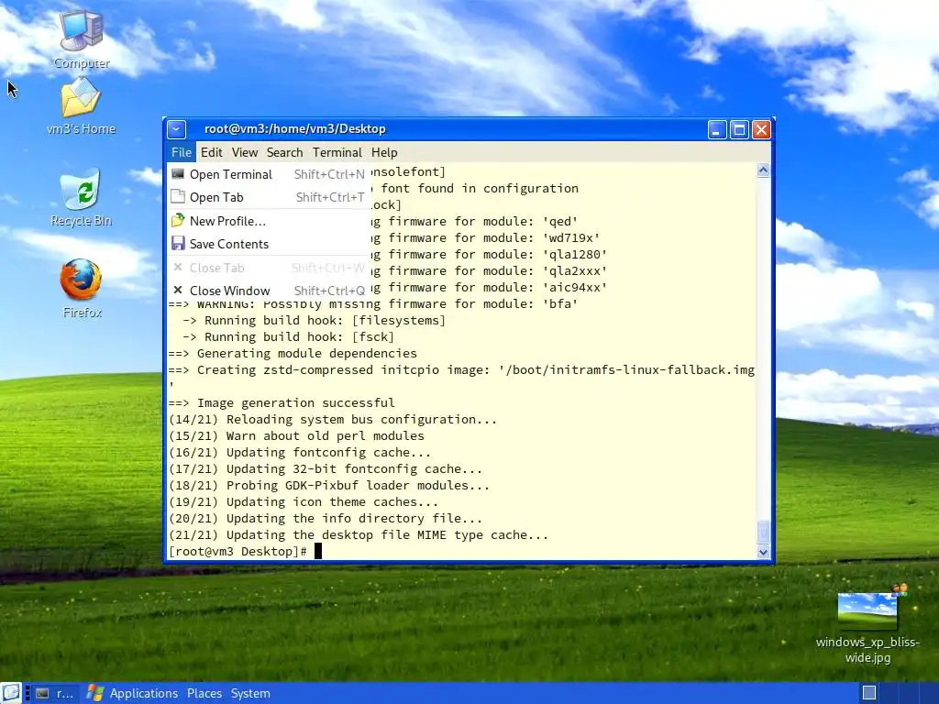Open the Help menu
The image size is (939, 704).
point(384,152)
